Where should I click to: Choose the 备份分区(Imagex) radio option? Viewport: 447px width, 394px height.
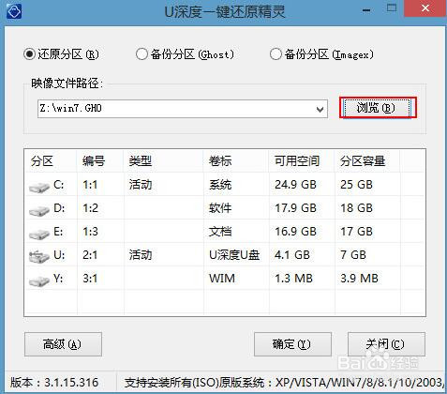click(x=276, y=54)
